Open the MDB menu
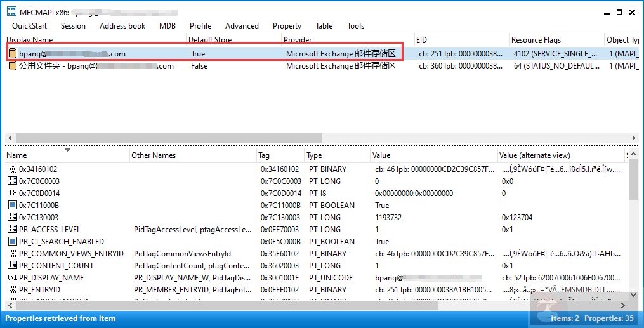644x328 pixels. tap(168, 26)
